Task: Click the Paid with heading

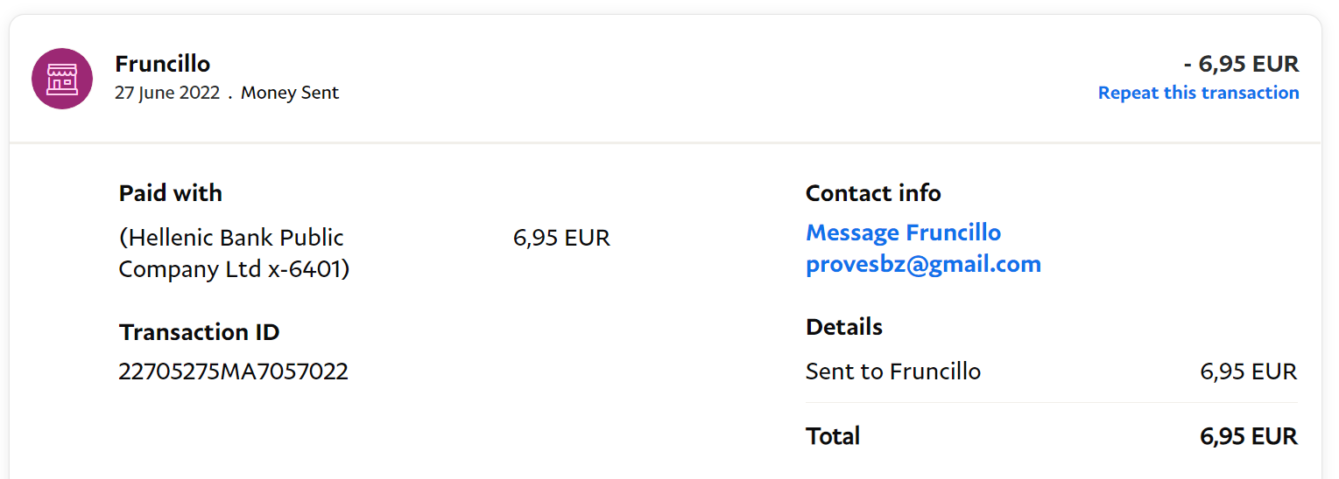Action: coord(171,193)
